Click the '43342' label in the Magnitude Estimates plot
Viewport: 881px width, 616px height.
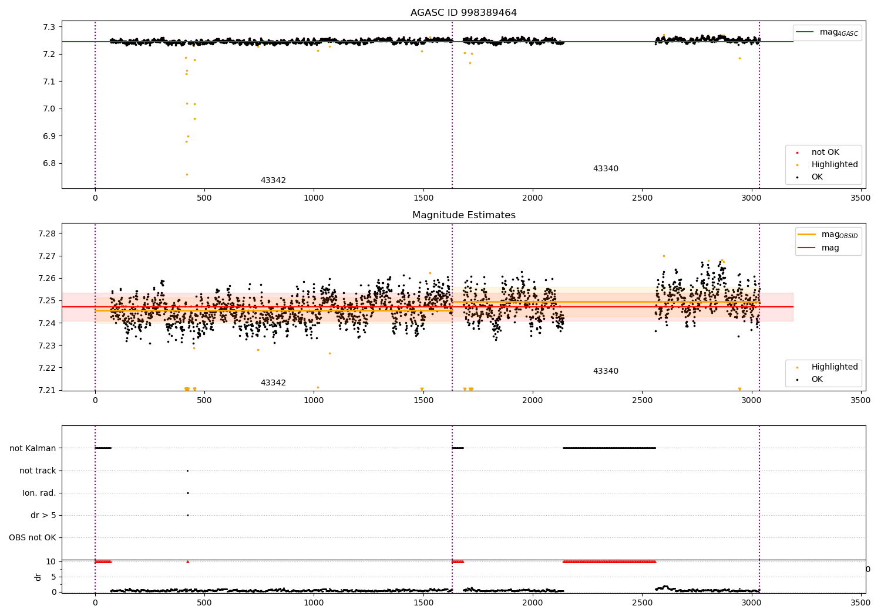click(273, 383)
